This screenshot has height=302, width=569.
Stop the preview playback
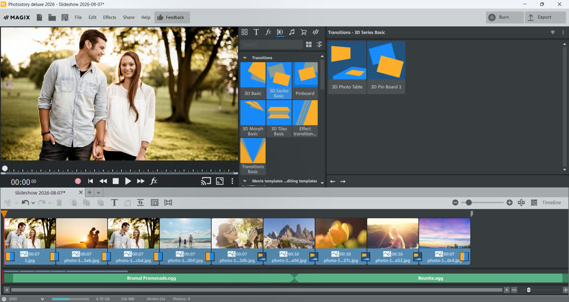pos(116,181)
